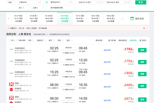
Task: Click the green 搜索 search button
Action: click(x=141, y=2)
